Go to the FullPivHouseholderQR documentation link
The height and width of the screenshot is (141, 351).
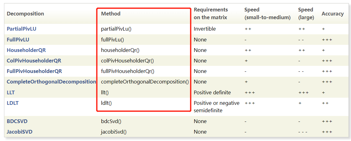click(x=34, y=71)
